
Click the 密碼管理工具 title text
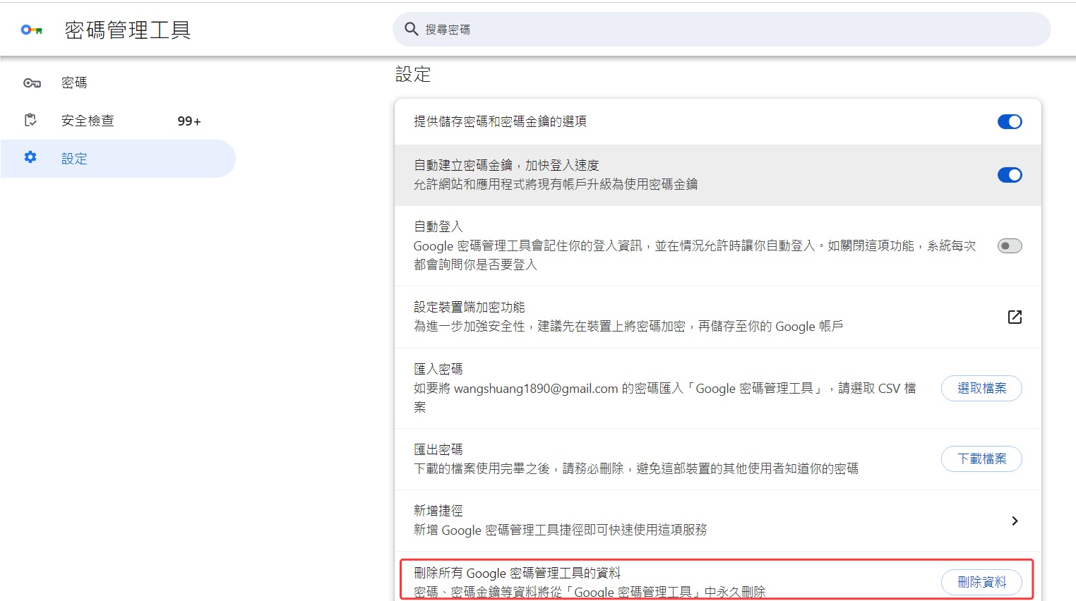click(x=128, y=30)
